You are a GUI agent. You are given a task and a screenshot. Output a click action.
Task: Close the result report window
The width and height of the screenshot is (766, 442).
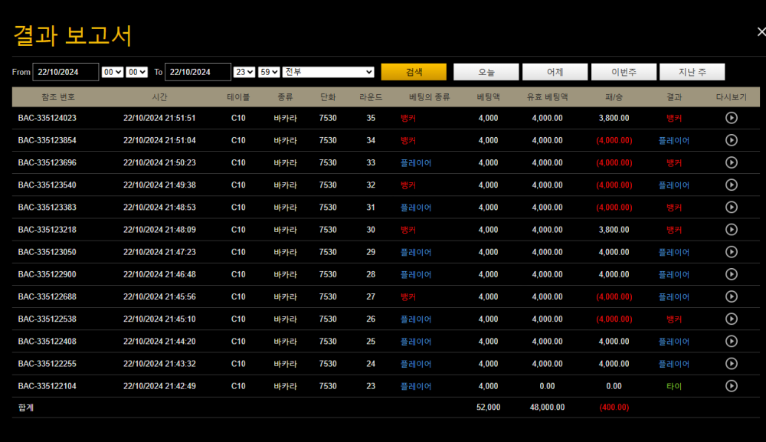coord(760,32)
